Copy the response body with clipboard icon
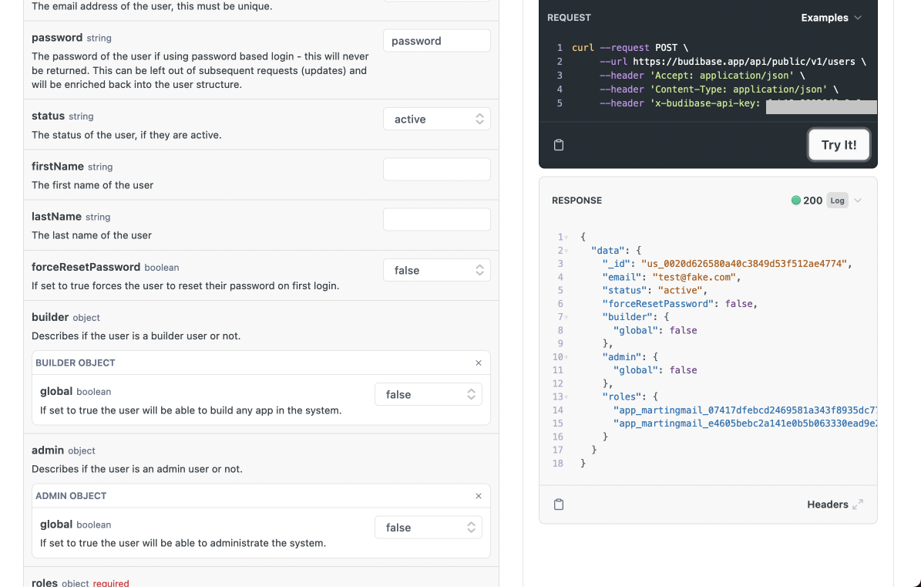Image resolution: width=921 pixels, height=587 pixels. 559,504
